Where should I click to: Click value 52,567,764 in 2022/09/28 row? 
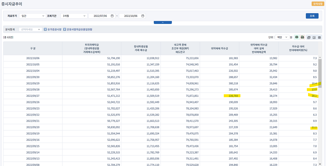click(x=114, y=90)
